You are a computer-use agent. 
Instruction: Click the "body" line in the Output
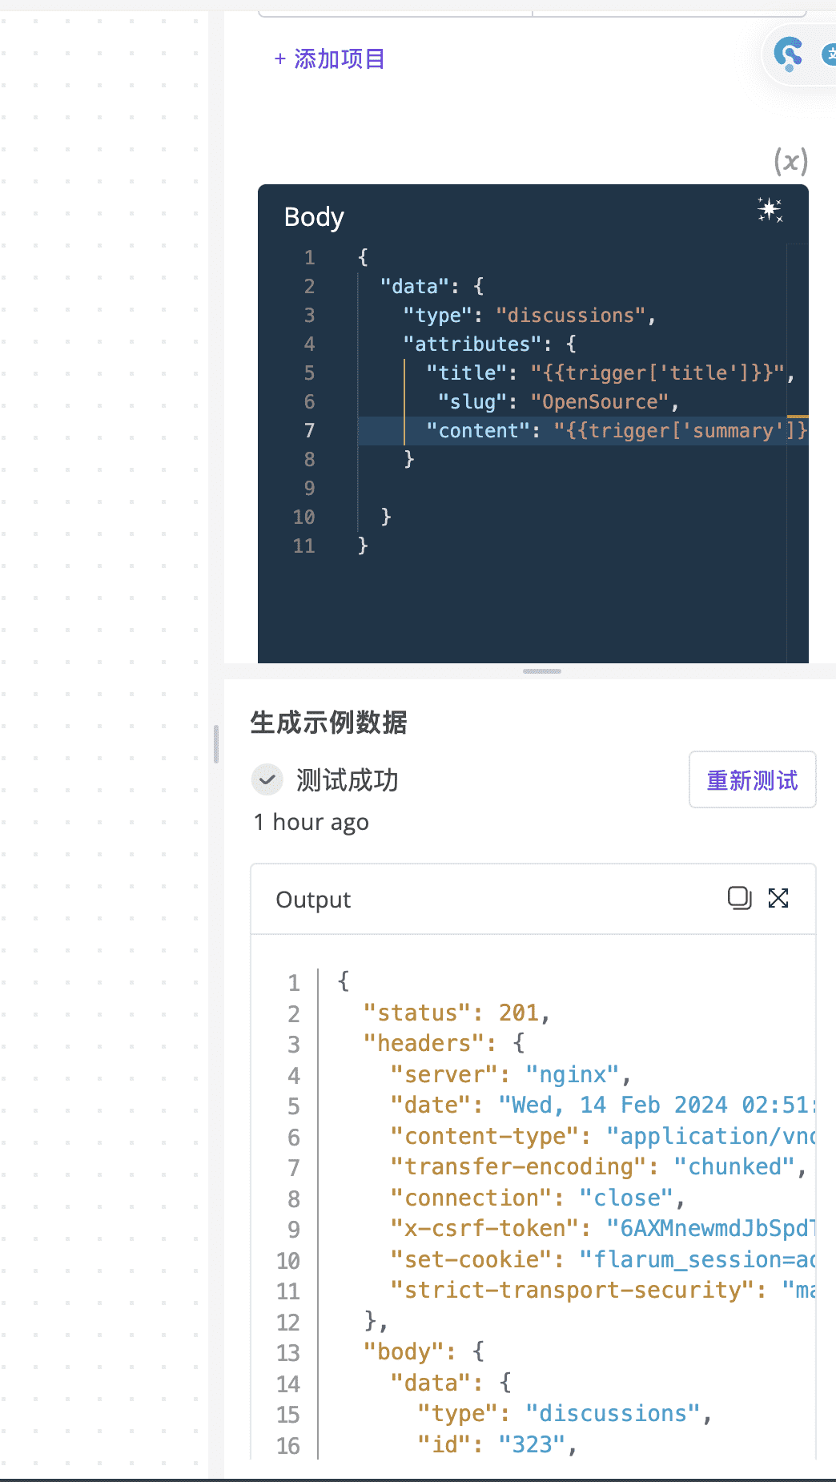coord(424,1352)
